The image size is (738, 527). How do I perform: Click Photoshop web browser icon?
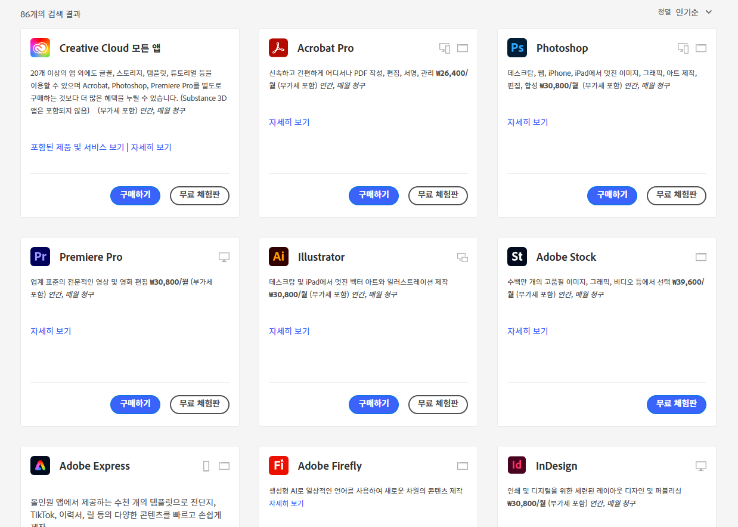pos(701,48)
